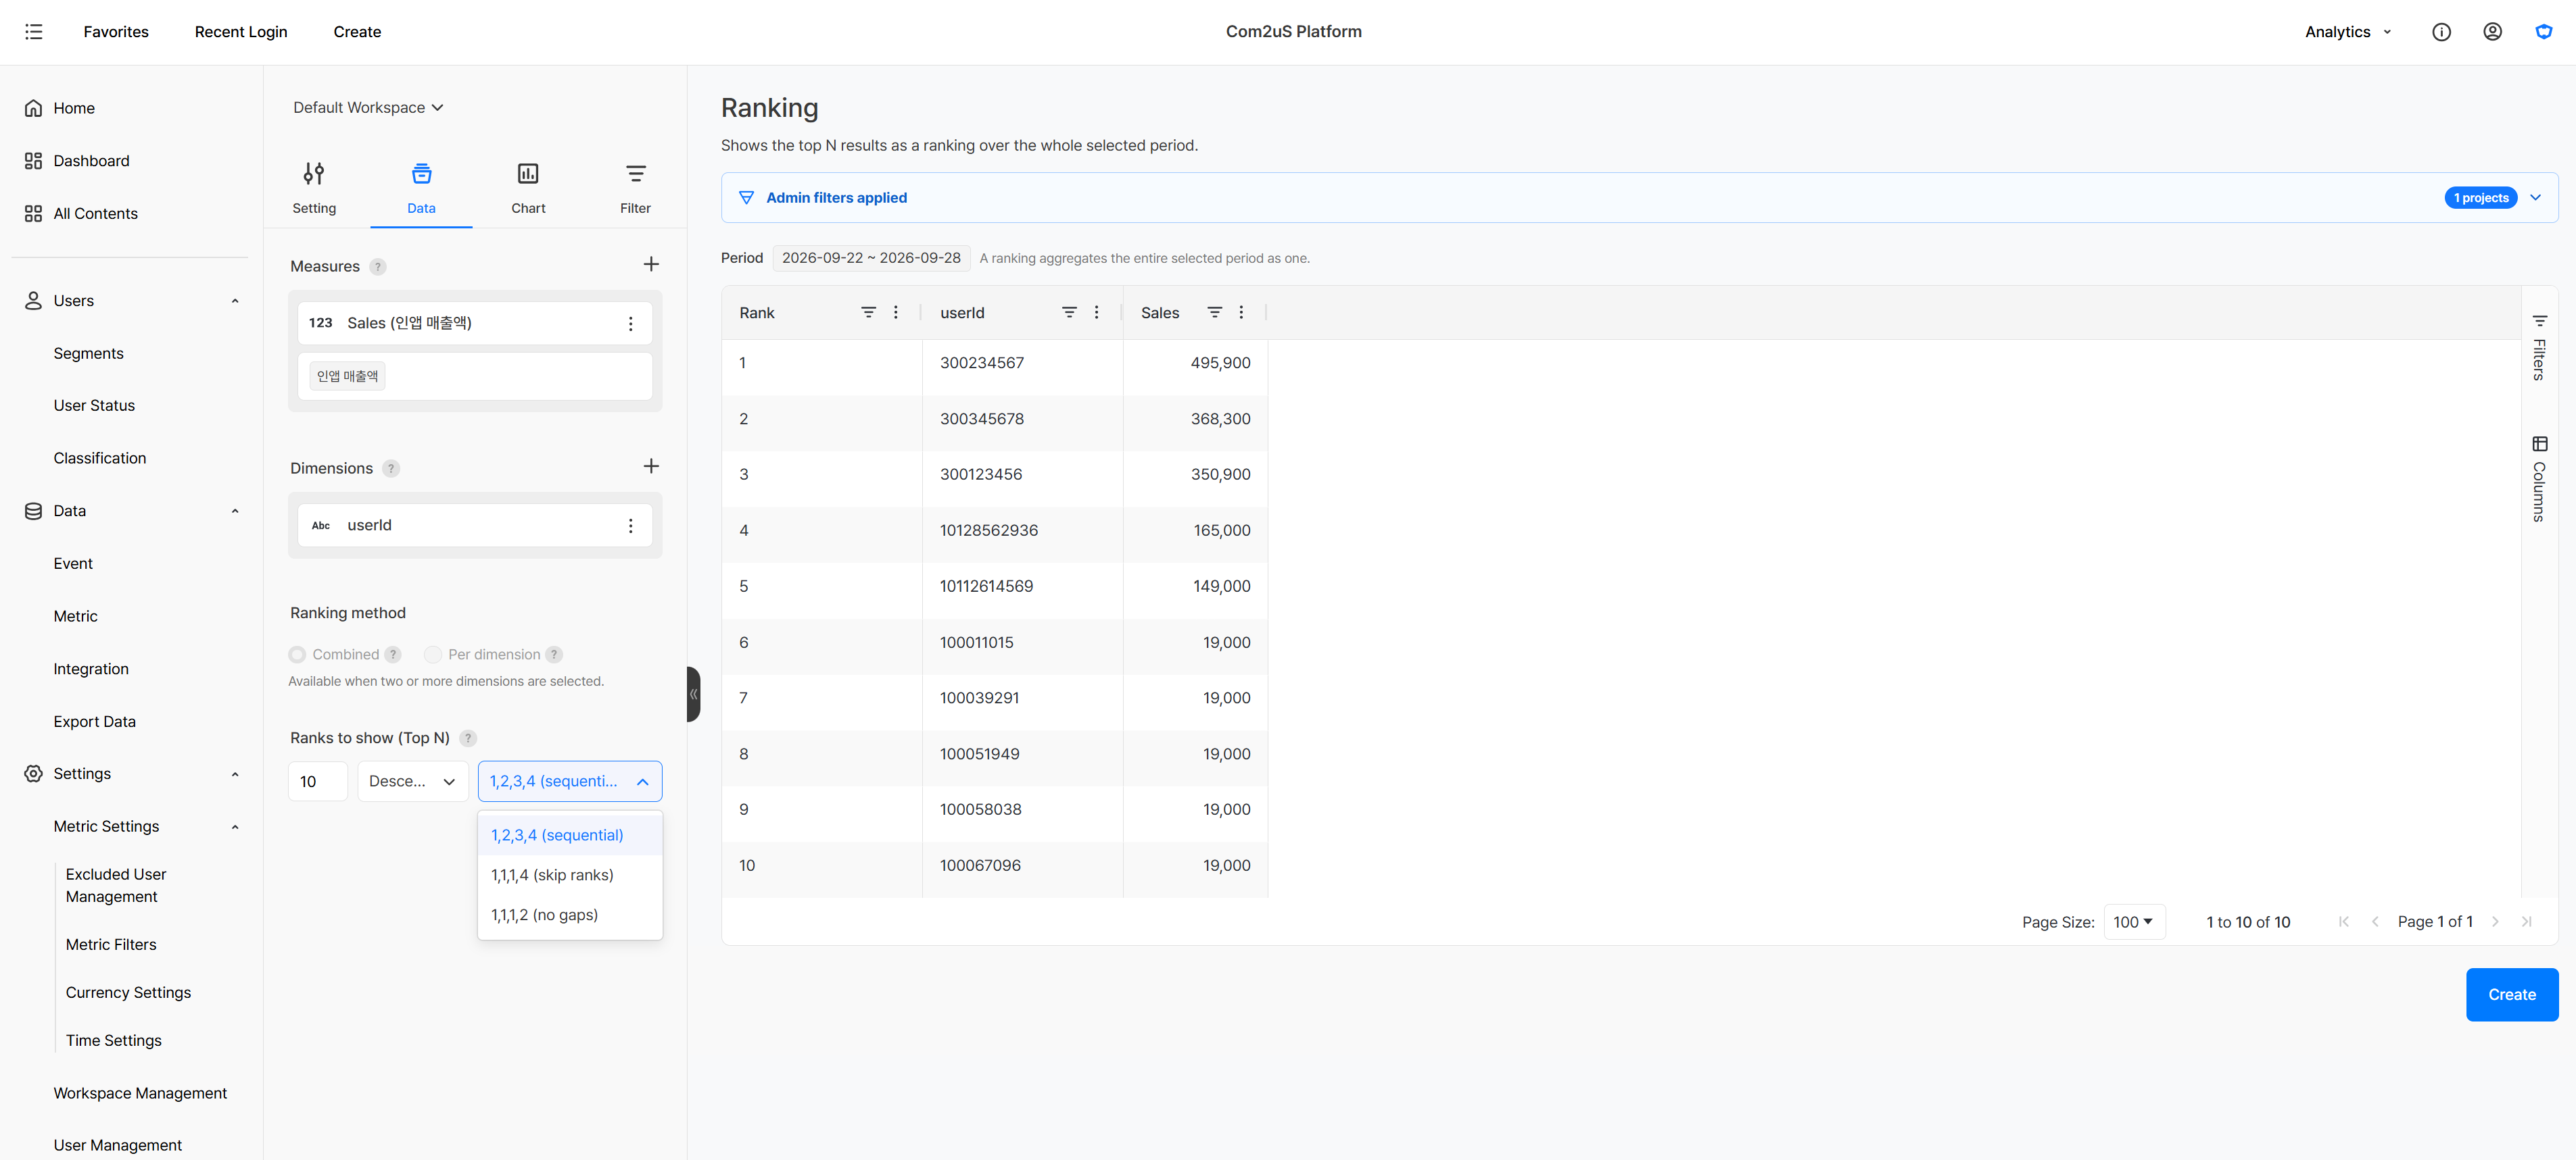Open the Default Workspace dropdown
This screenshot has height=1160, width=2576.
pyautogui.click(x=368, y=108)
